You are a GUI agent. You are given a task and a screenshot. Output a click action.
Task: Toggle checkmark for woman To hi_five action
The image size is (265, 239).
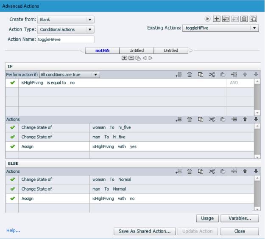point(12,127)
